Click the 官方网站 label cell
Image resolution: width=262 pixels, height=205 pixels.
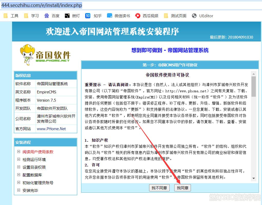pyautogui.click(x=25, y=129)
